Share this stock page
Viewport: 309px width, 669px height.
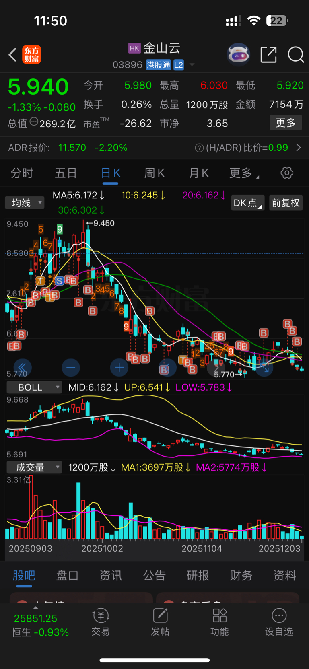coord(268,54)
